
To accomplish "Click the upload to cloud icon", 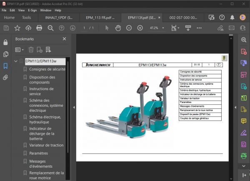I will (x=28, y=28).
